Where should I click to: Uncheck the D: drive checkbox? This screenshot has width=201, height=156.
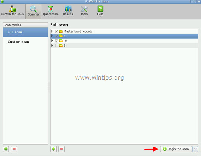(x=57, y=41)
